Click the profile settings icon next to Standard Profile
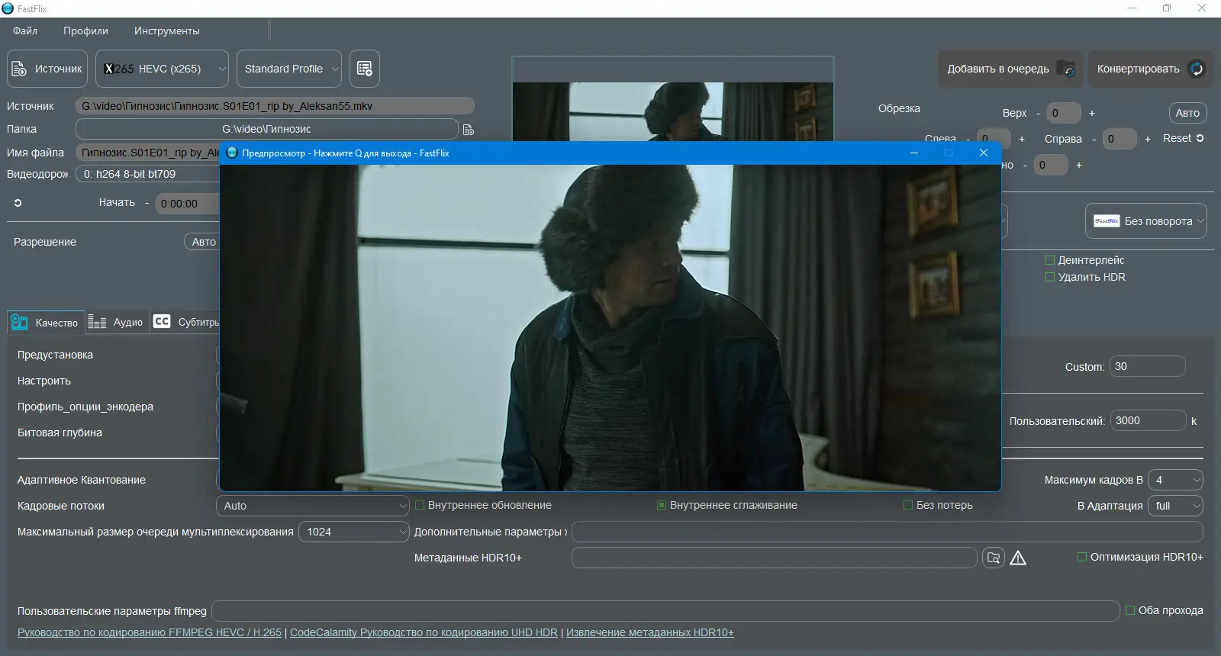The image size is (1221, 656). (364, 69)
